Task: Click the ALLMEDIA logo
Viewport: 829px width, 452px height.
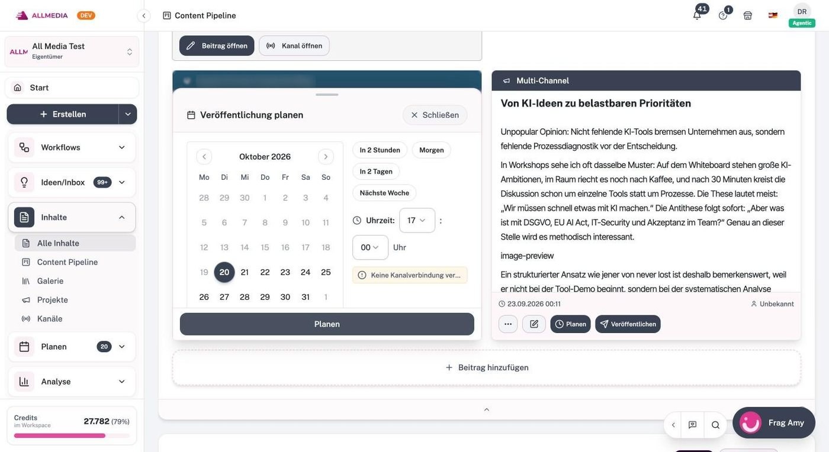Action: [x=41, y=15]
